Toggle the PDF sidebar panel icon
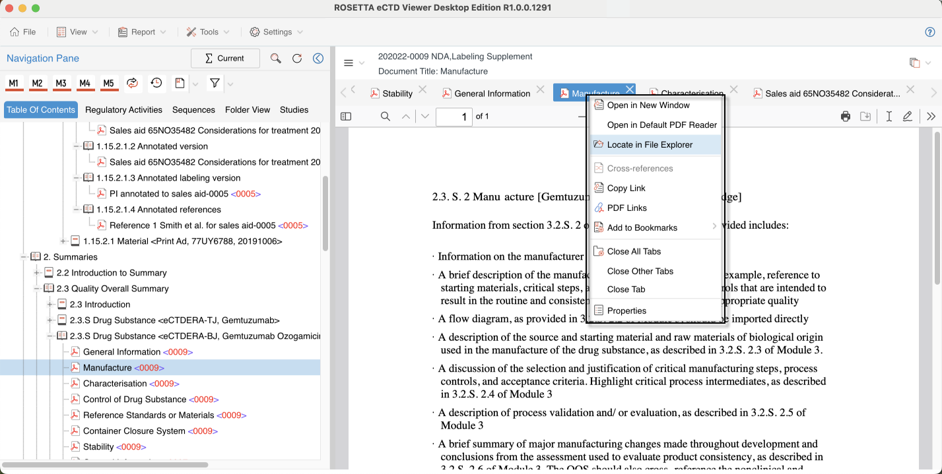The image size is (942, 474). coord(346,117)
